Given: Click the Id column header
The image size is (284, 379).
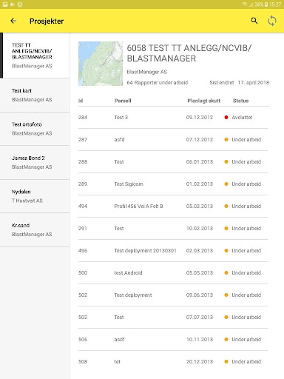Looking at the screenshot, I should click(x=81, y=101).
